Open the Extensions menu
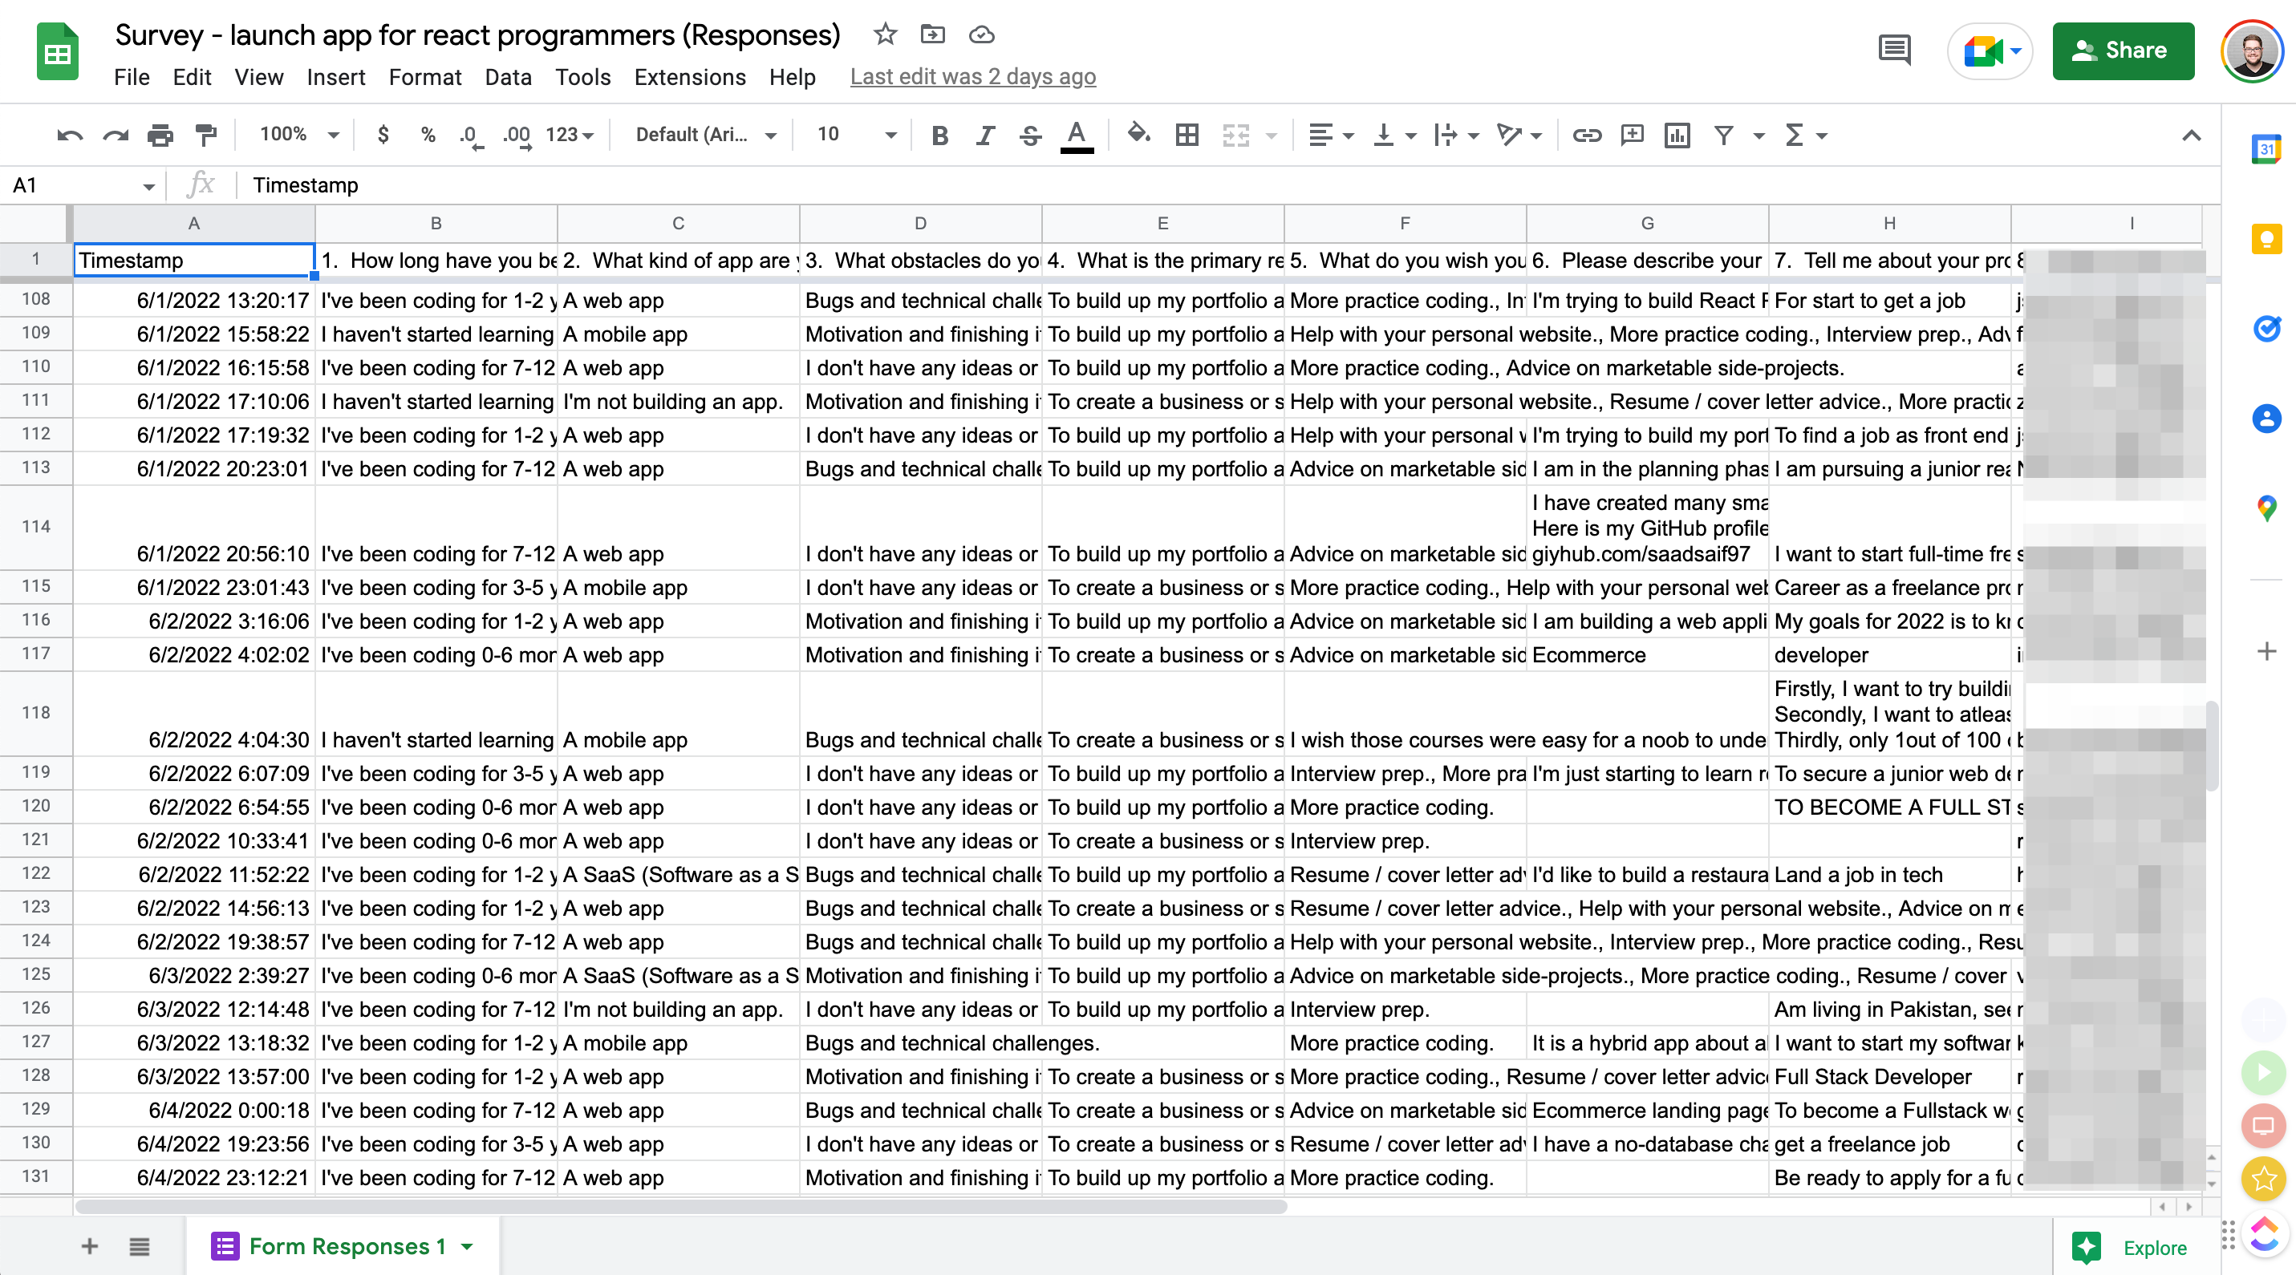Screen dimensions: 2296x1275 pyautogui.click(x=690, y=78)
